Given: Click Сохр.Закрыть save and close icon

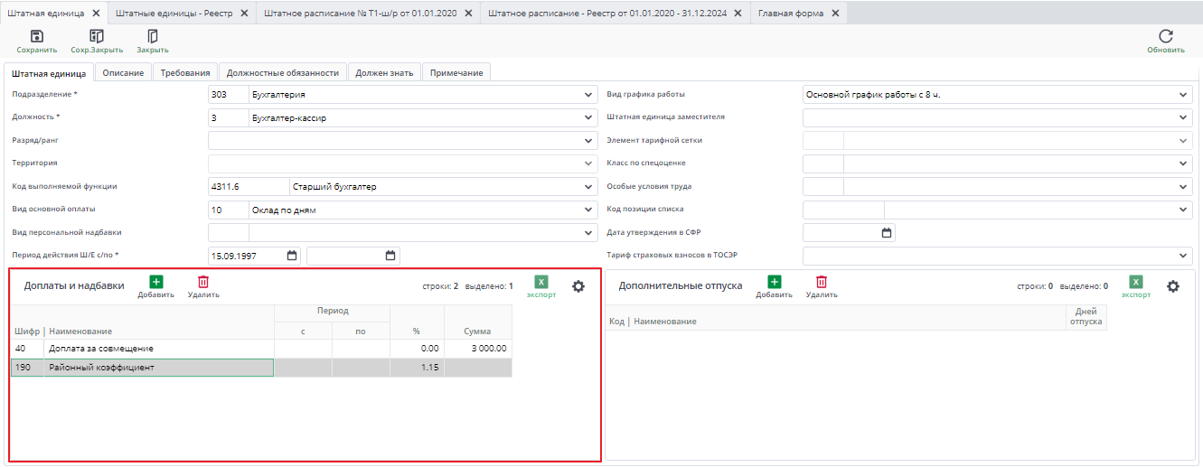Looking at the screenshot, I should coord(97,37).
